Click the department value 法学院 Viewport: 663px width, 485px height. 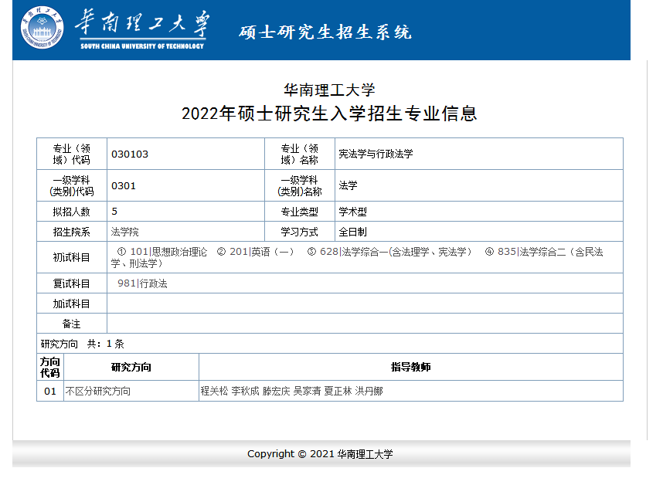(x=124, y=232)
